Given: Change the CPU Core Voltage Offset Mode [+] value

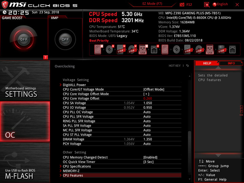Looking at the screenshot, I should 146,94.
